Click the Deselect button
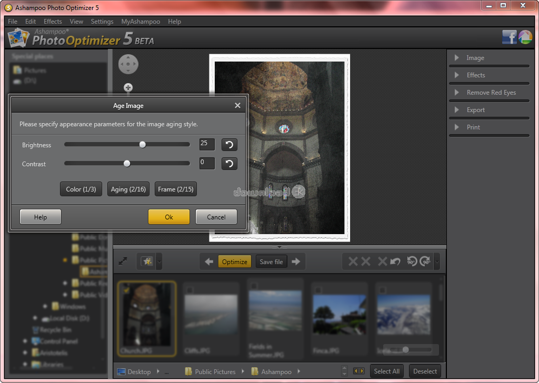 [425, 371]
